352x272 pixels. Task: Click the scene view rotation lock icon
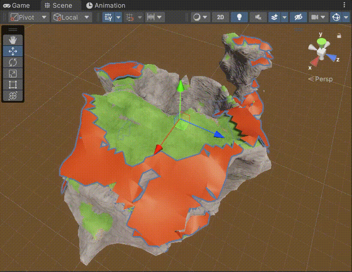[x=339, y=36]
